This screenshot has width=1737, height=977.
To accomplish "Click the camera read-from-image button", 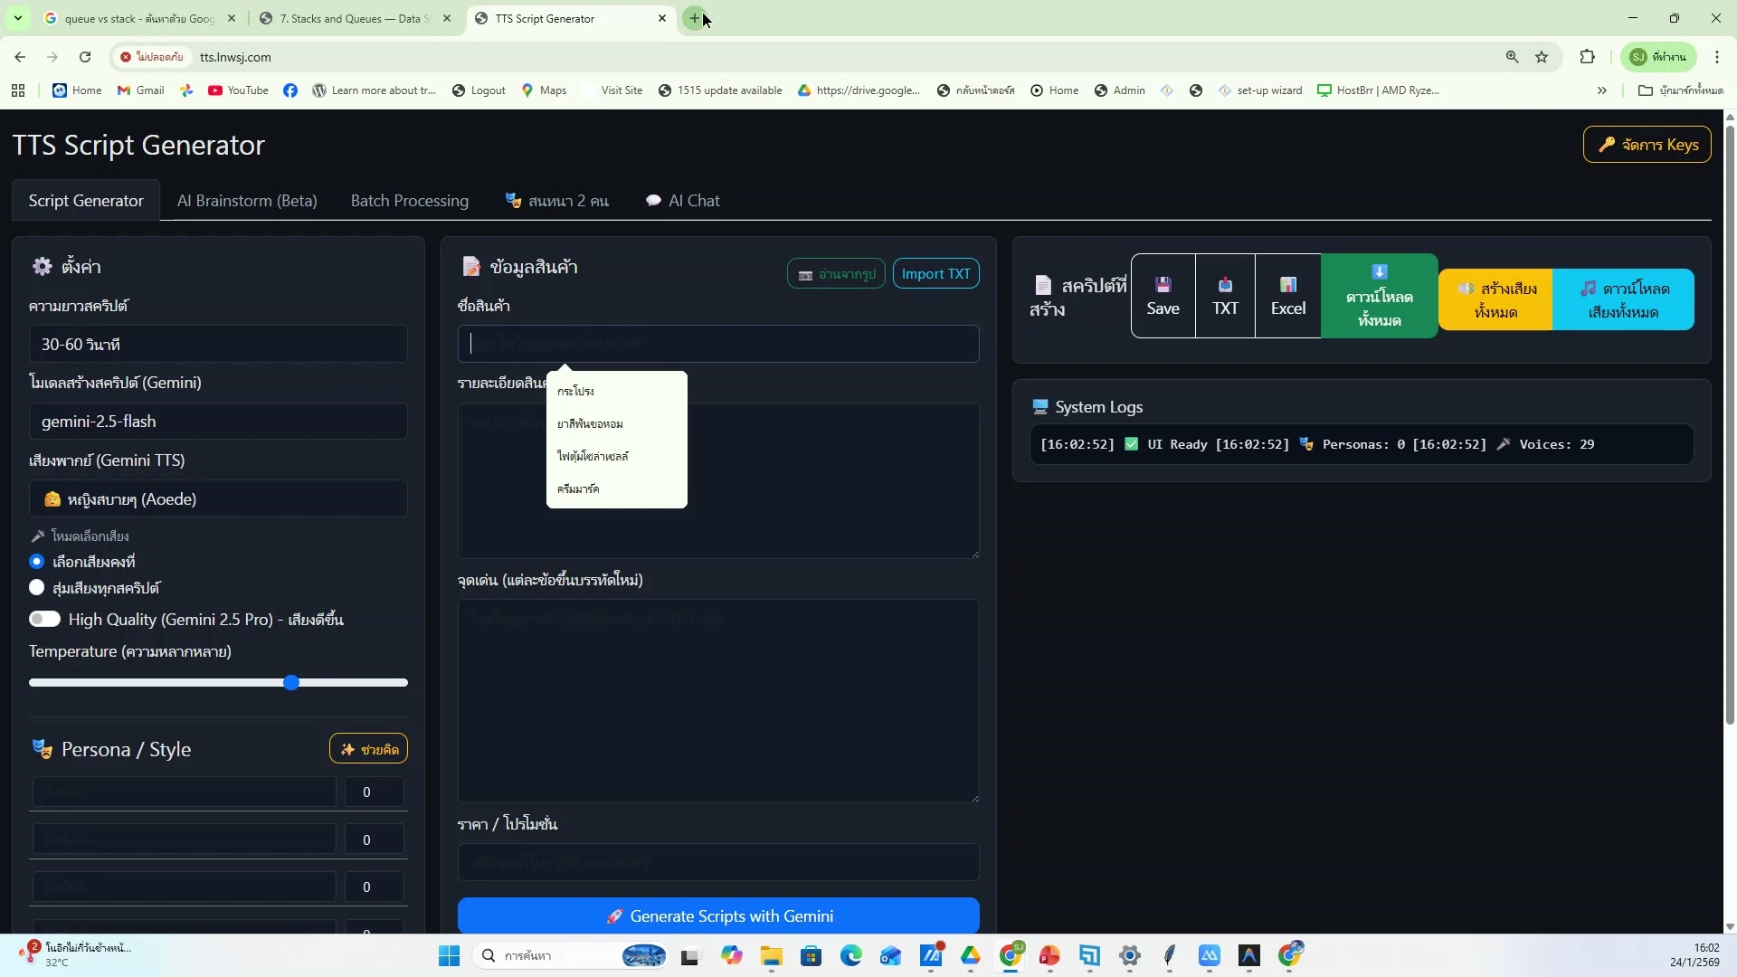I will pos(836,274).
